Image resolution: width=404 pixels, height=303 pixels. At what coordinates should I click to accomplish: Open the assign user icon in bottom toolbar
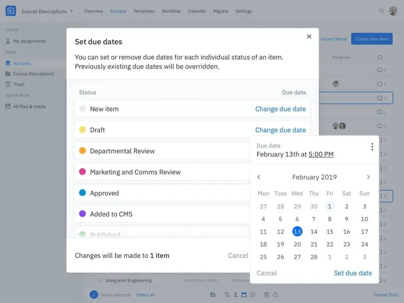235,295
